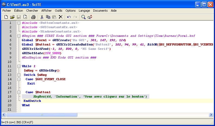215x126 pixels.
Task: Click the window resize grip corner
Action: pos(212,123)
